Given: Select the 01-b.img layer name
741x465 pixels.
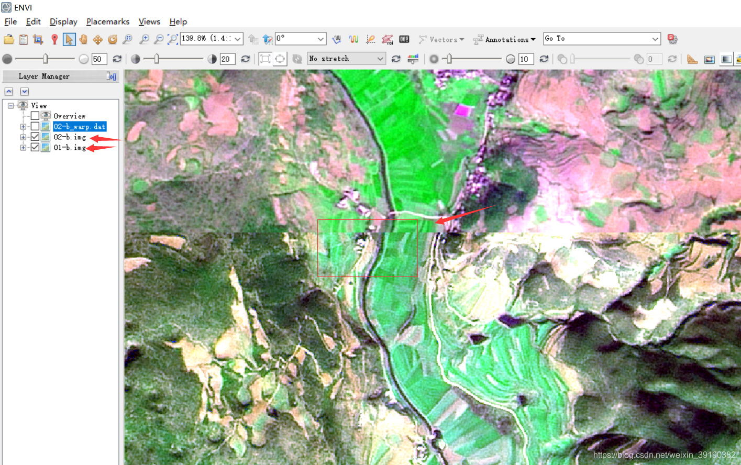Looking at the screenshot, I should 70,148.
